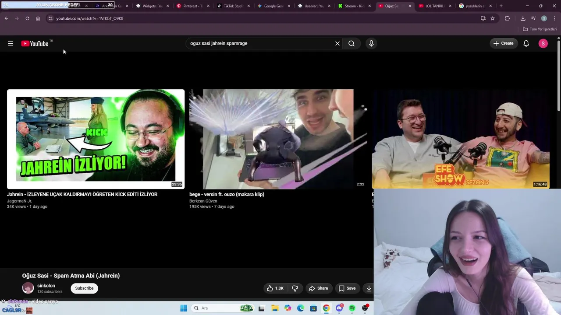Click the magnifier search button
Screen dimensions: 561x315
(352, 43)
